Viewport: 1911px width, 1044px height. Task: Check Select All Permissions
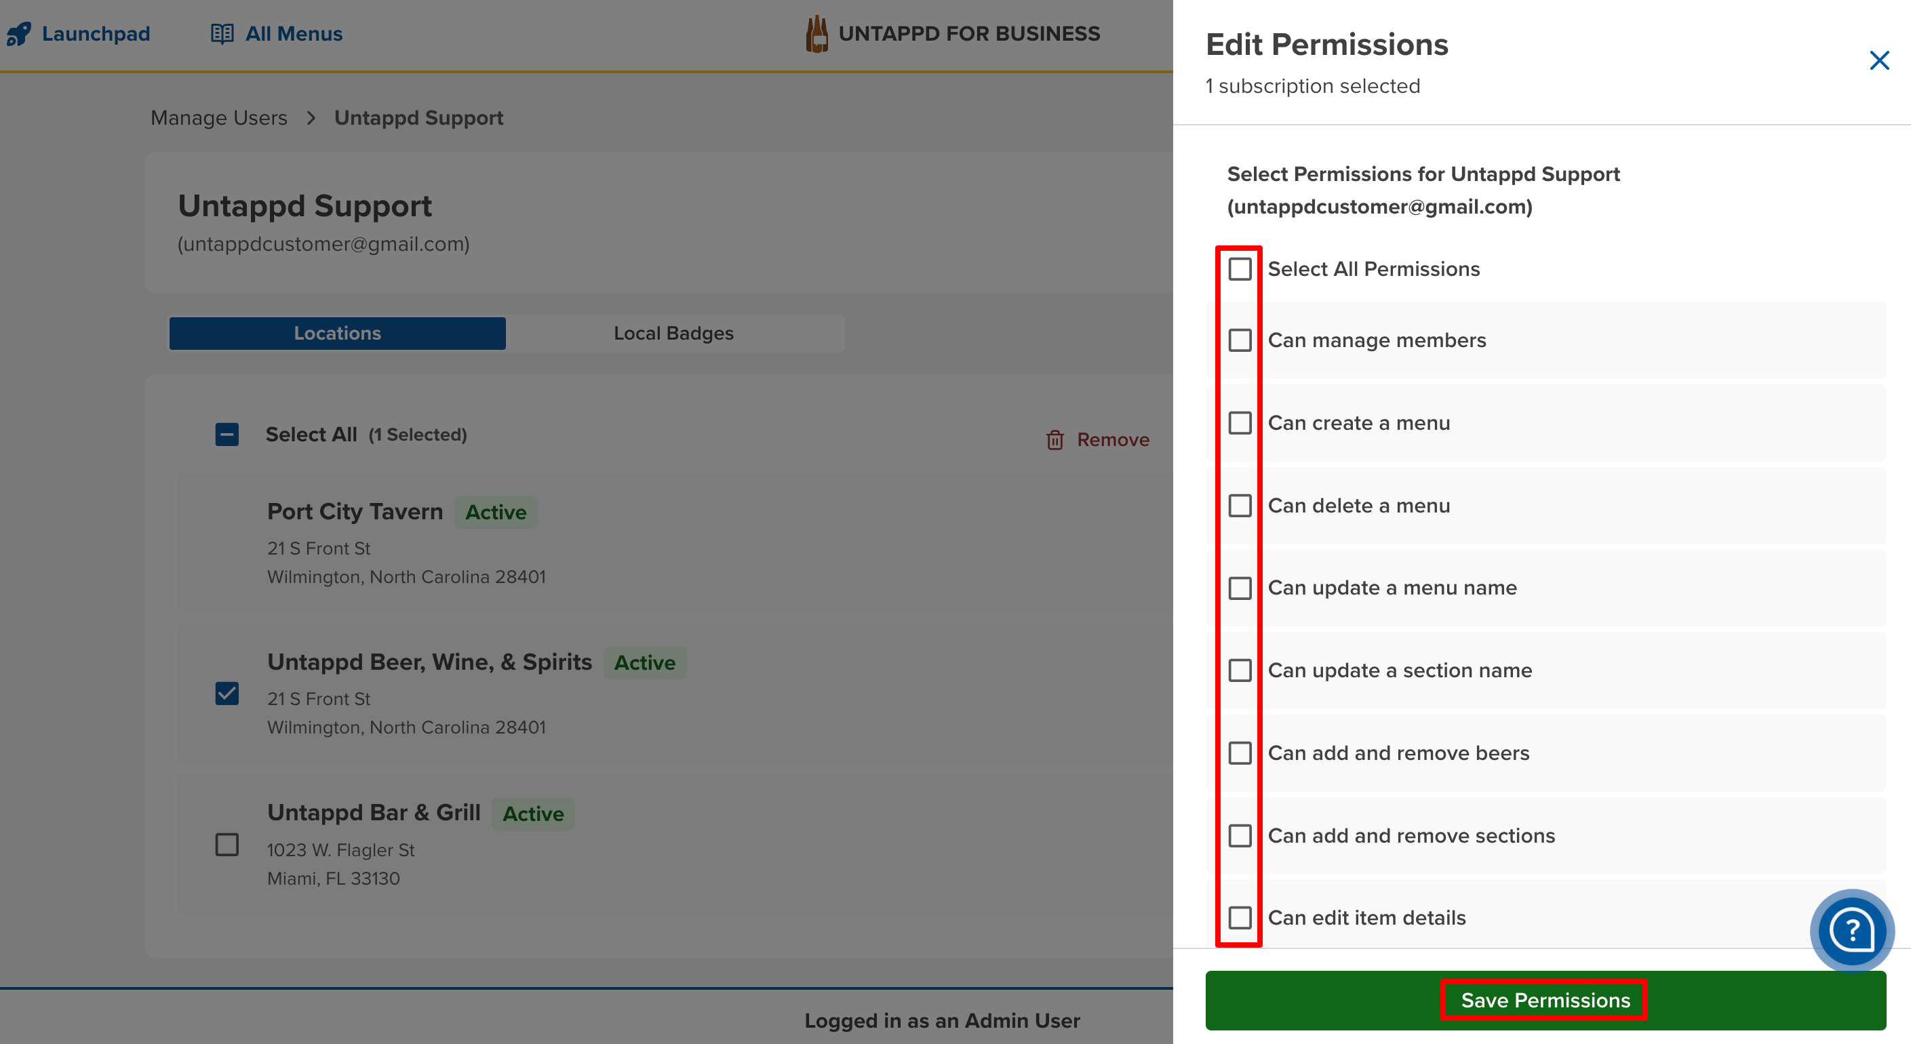(1240, 269)
